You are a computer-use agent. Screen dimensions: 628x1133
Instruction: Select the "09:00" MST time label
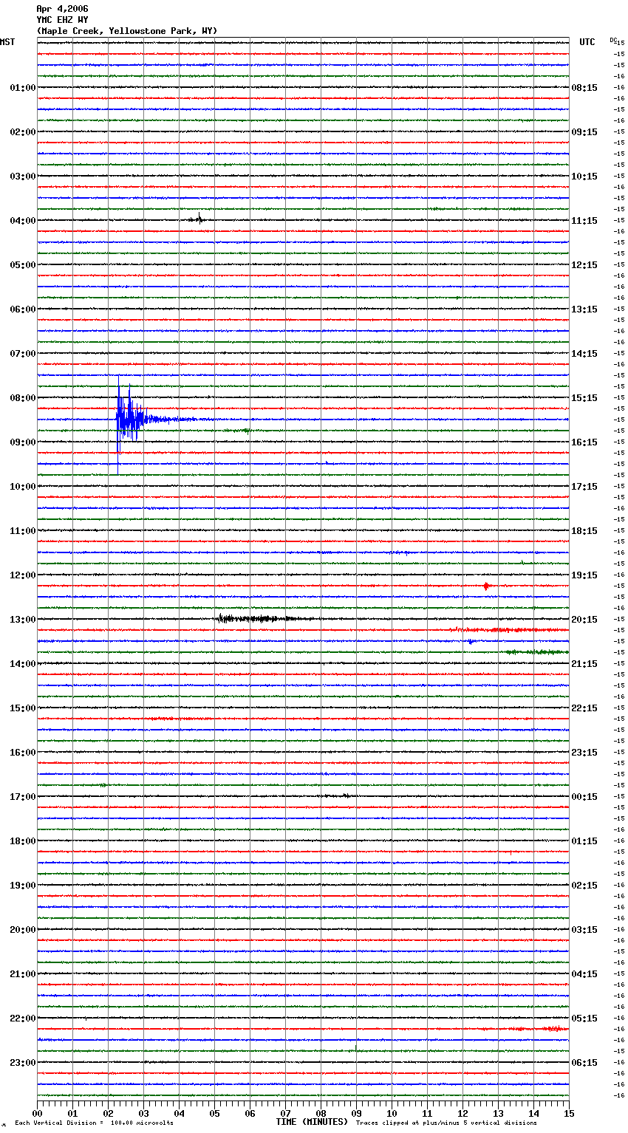click(x=23, y=442)
